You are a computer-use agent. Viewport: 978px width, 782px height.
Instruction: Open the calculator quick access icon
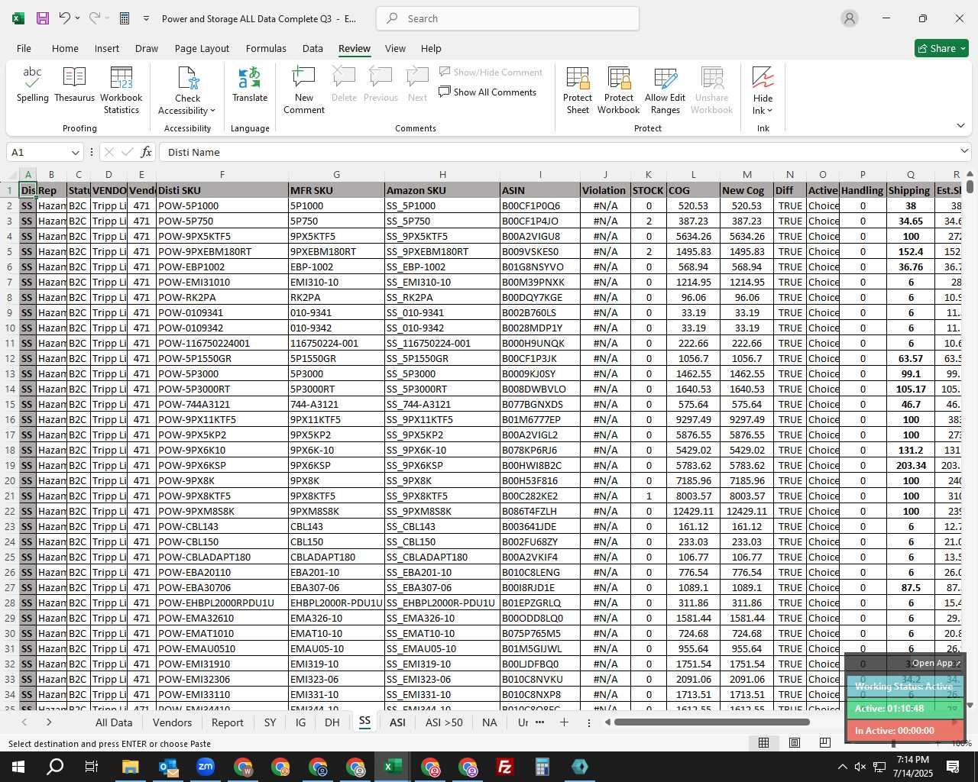[125, 18]
